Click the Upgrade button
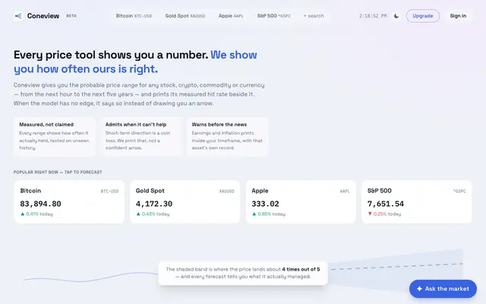Image resolution: width=486 pixels, height=304 pixels. (x=423, y=16)
